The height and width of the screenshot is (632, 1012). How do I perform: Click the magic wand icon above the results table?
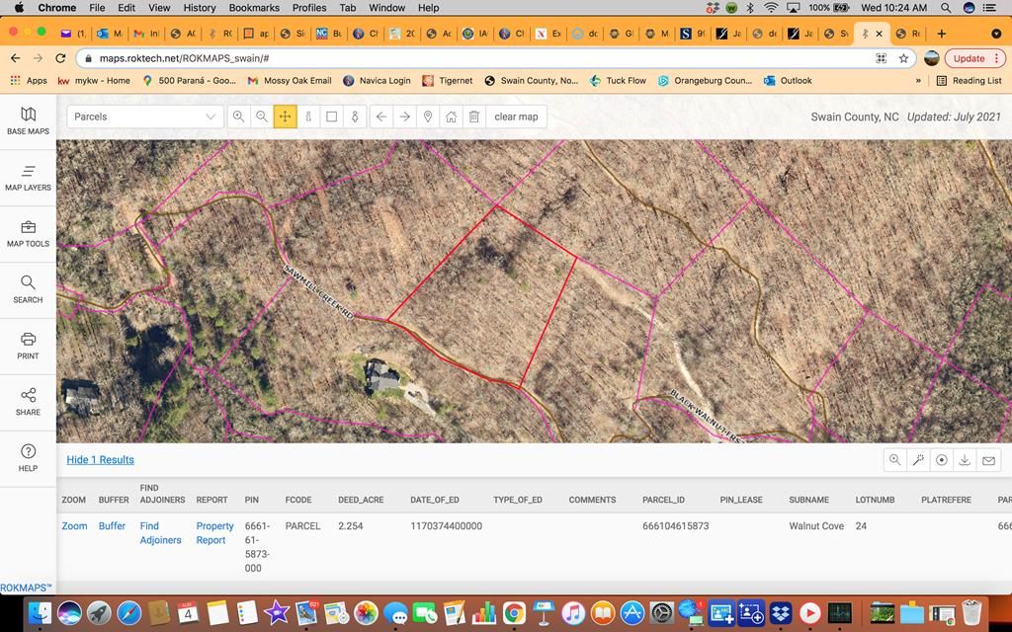coord(918,460)
